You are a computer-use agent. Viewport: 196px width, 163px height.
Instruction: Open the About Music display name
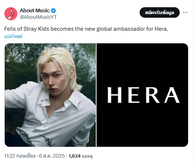(35, 10)
